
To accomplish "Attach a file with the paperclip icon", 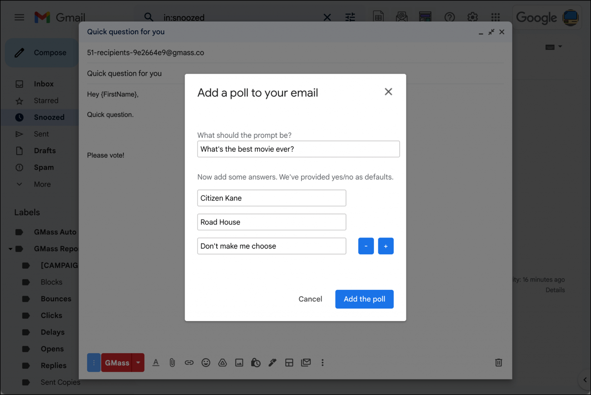I will (172, 362).
